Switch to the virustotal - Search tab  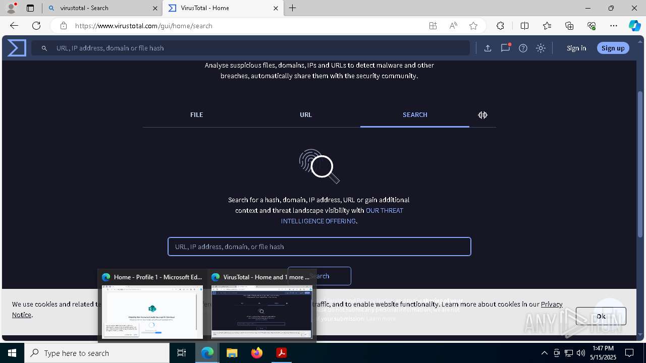pos(102,8)
